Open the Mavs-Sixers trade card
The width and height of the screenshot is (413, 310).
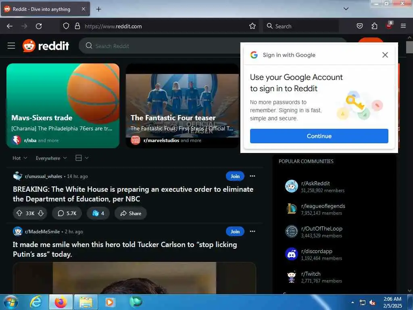pyautogui.click(x=63, y=105)
